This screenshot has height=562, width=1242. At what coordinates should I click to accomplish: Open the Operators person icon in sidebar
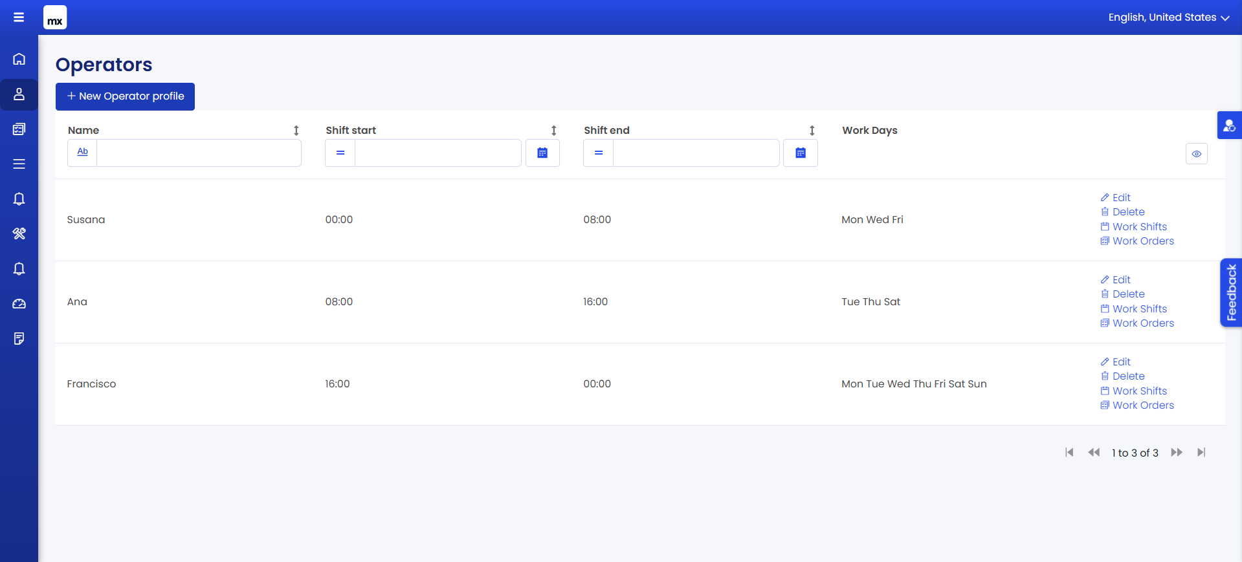[19, 94]
